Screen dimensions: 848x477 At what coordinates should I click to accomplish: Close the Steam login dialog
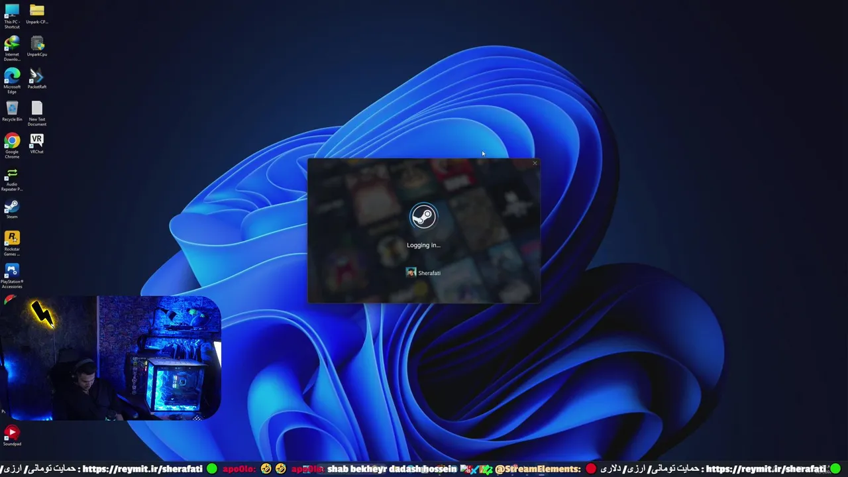pyautogui.click(x=535, y=163)
